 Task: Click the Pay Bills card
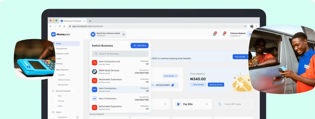coord(192,104)
